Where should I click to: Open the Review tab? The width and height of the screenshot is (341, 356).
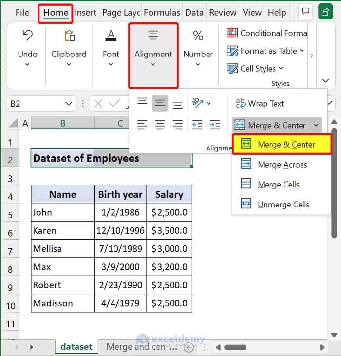click(x=223, y=12)
